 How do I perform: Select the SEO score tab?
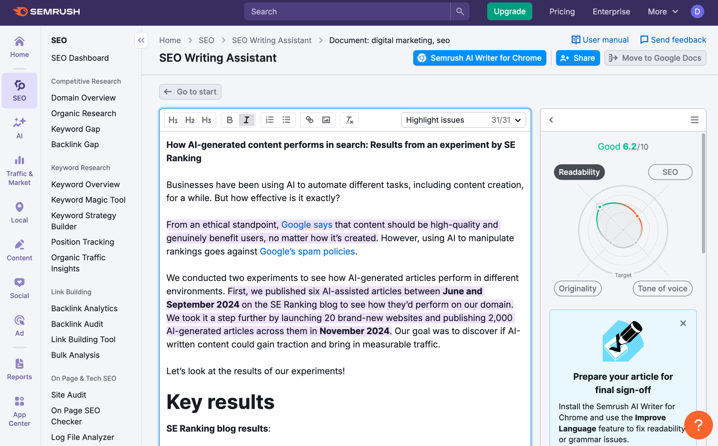pyautogui.click(x=670, y=172)
